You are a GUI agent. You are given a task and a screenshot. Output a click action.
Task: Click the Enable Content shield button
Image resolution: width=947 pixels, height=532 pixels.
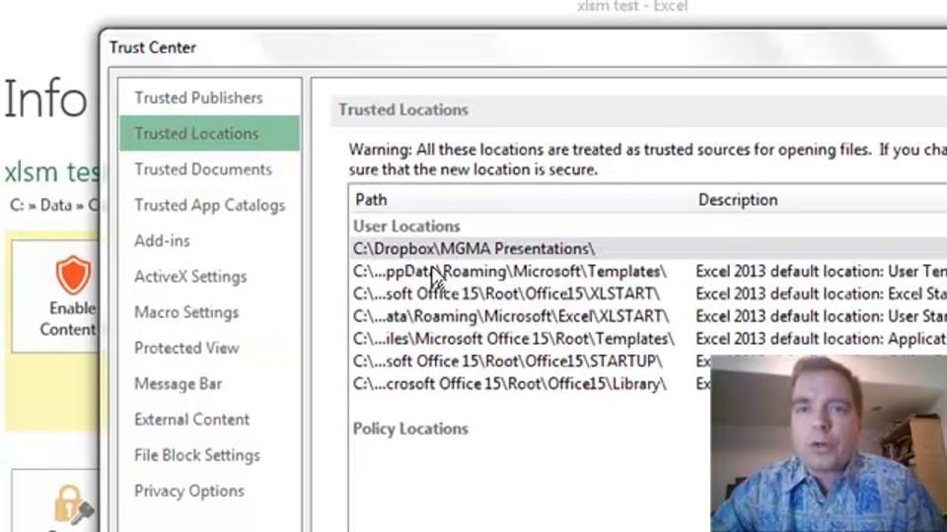[56, 297]
